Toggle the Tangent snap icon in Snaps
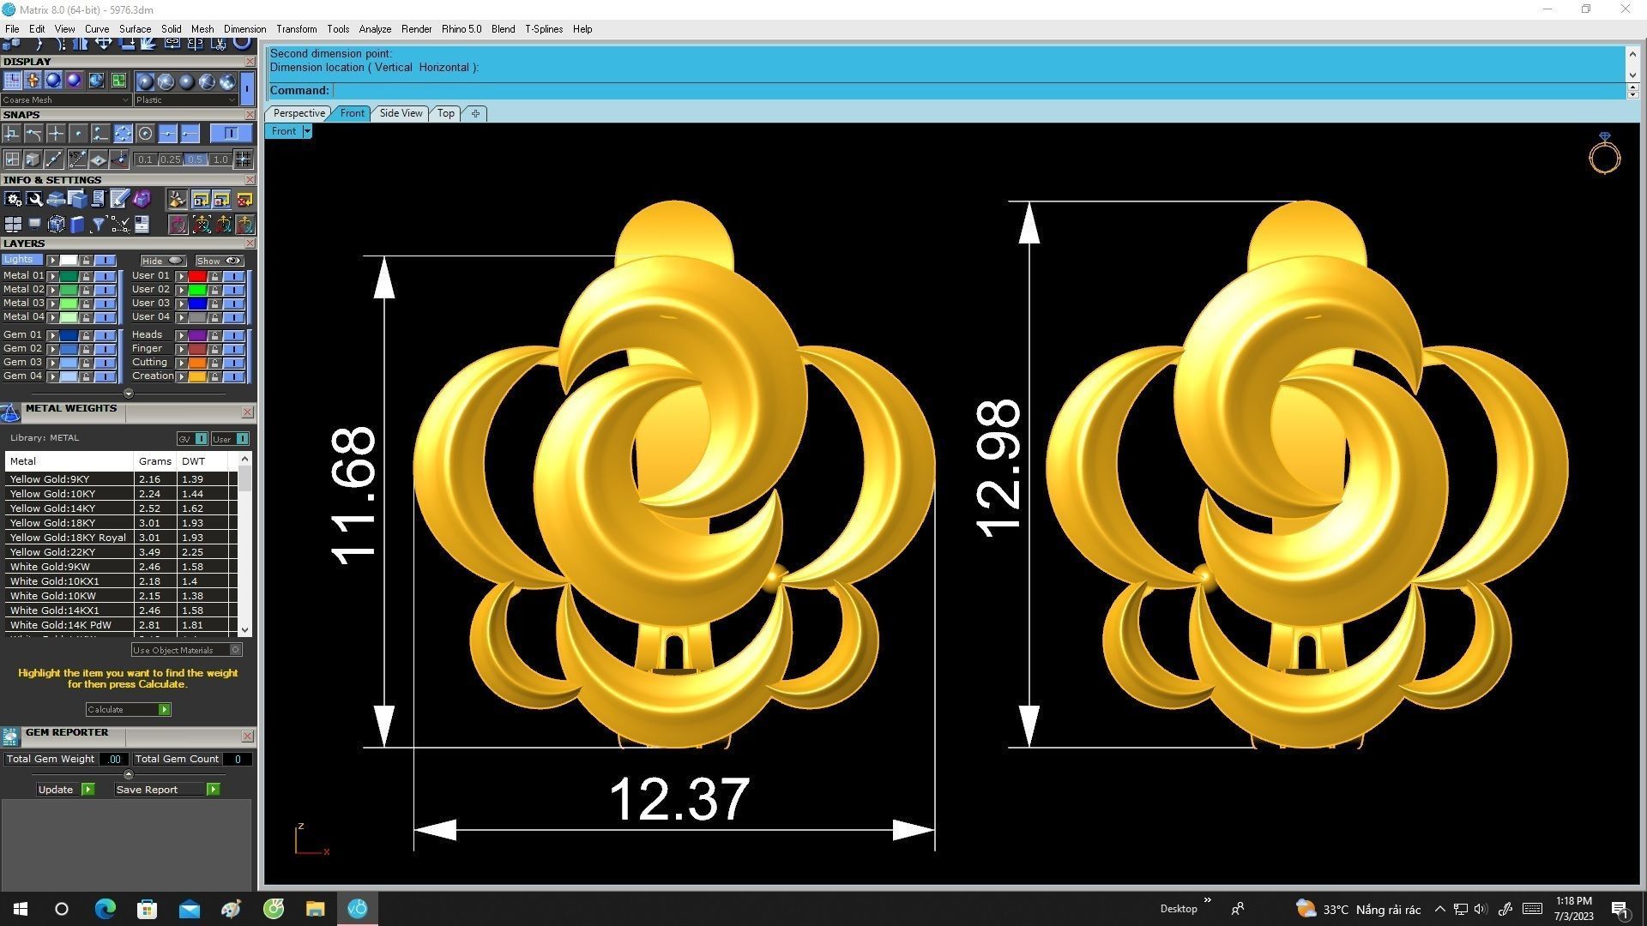Screen dimensions: 1647x926 click(x=33, y=134)
